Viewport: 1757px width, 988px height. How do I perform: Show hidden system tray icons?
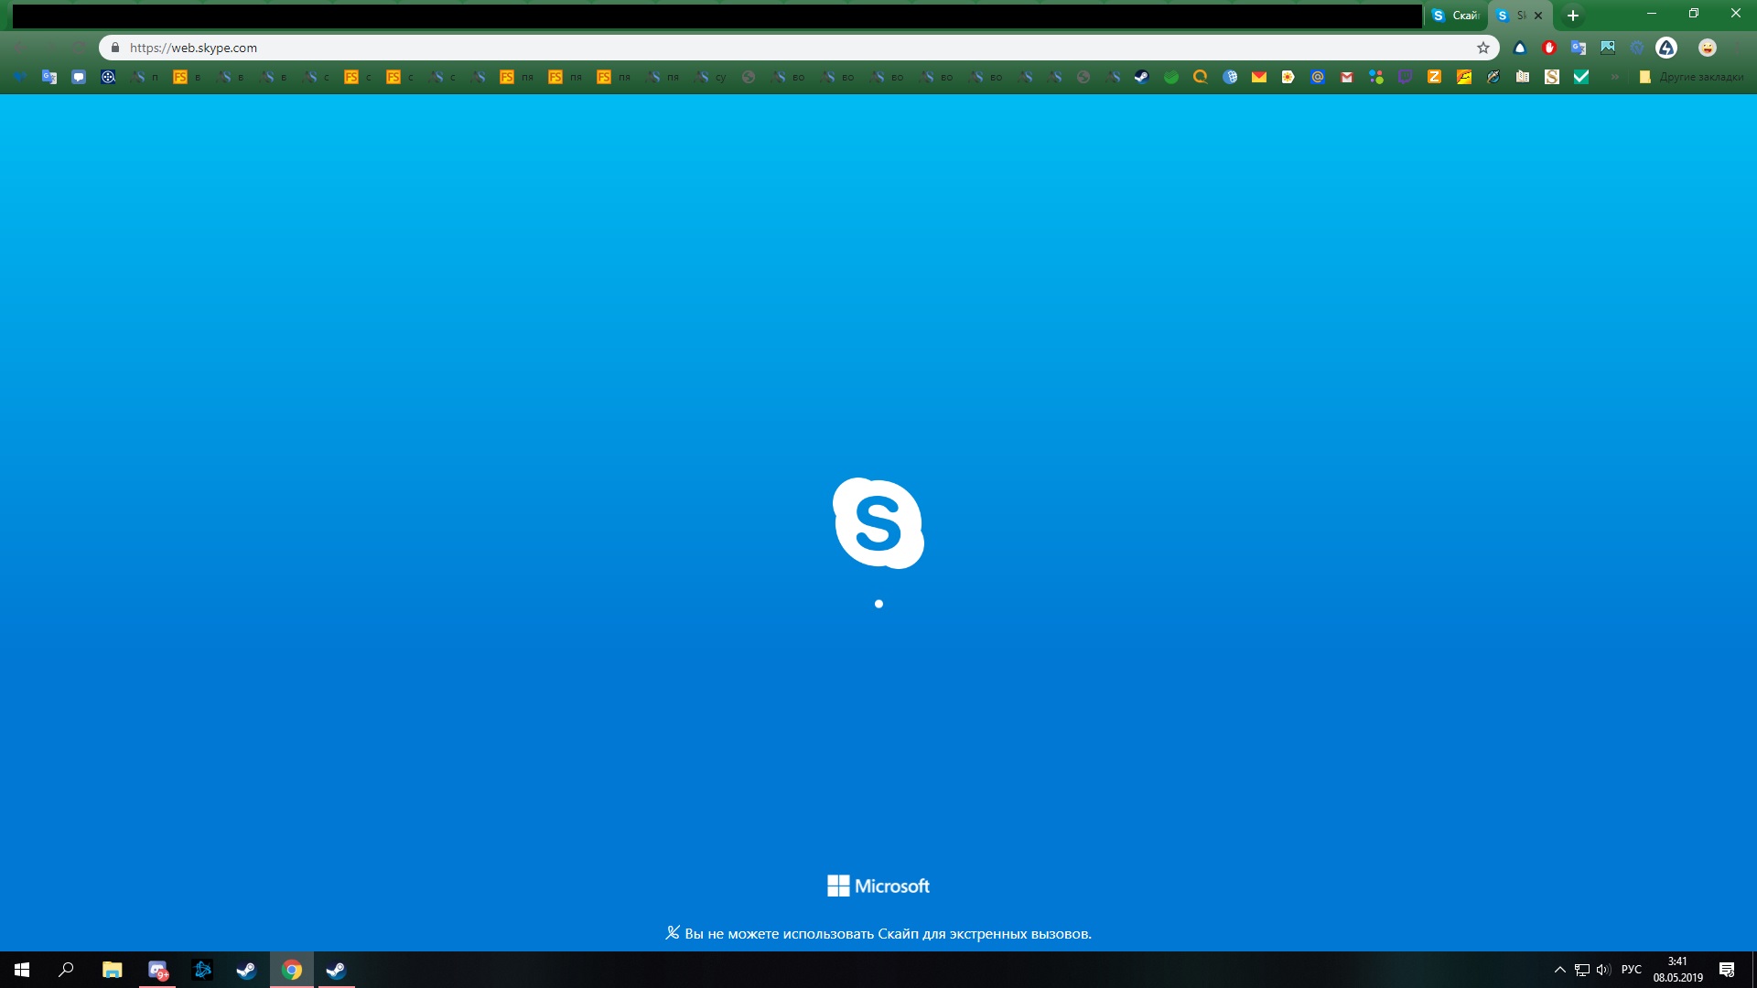(x=1560, y=970)
